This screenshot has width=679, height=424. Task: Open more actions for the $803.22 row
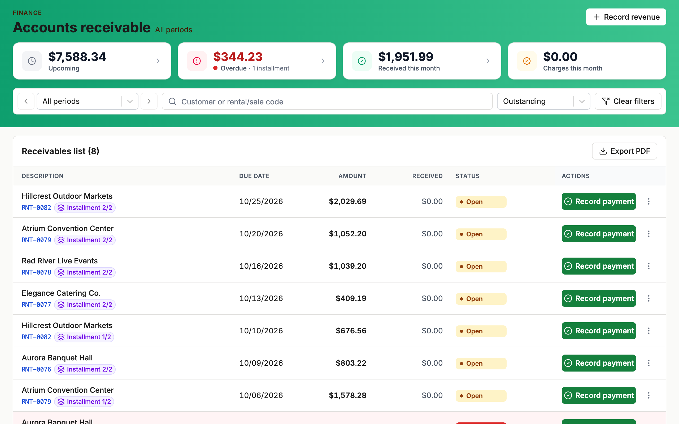pyautogui.click(x=649, y=363)
